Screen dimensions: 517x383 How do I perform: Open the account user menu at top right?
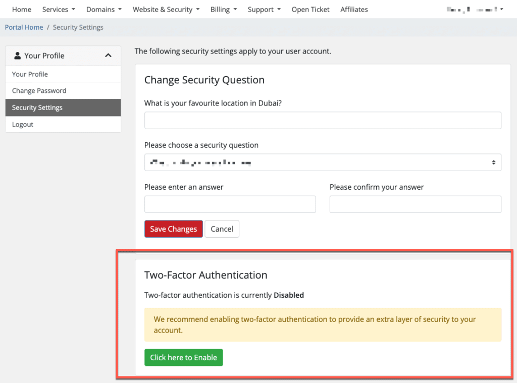click(475, 9)
